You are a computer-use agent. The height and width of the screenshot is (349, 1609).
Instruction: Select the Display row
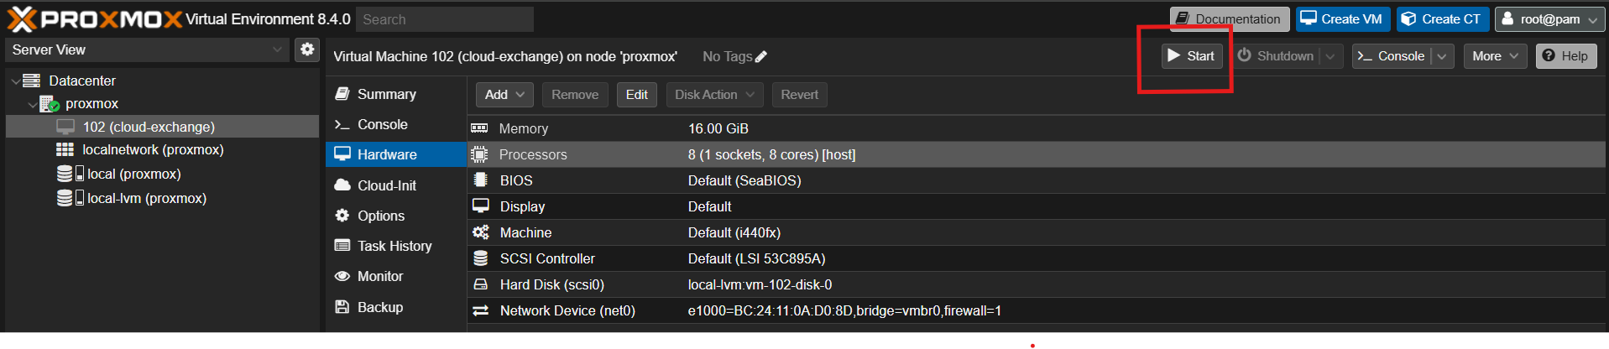coord(1036,206)
